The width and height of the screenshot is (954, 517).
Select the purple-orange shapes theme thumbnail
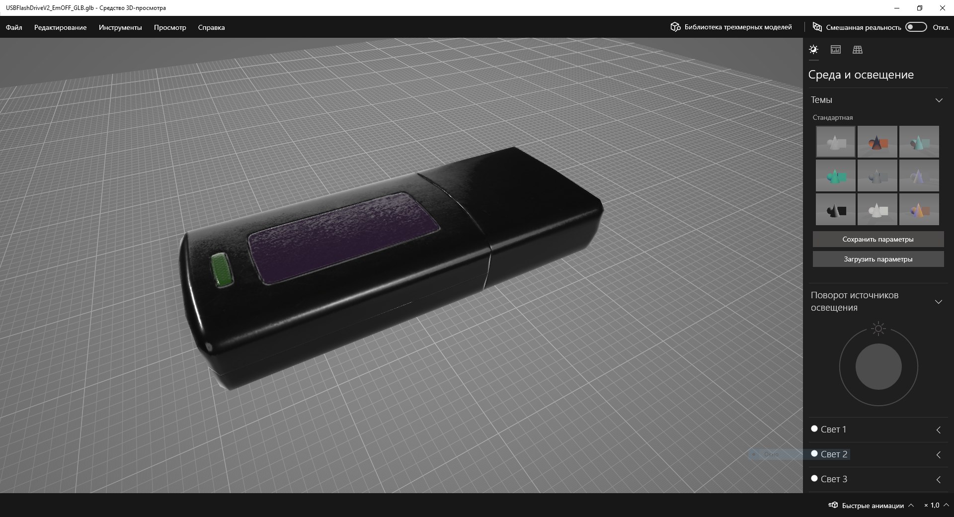tap(919, 209)
